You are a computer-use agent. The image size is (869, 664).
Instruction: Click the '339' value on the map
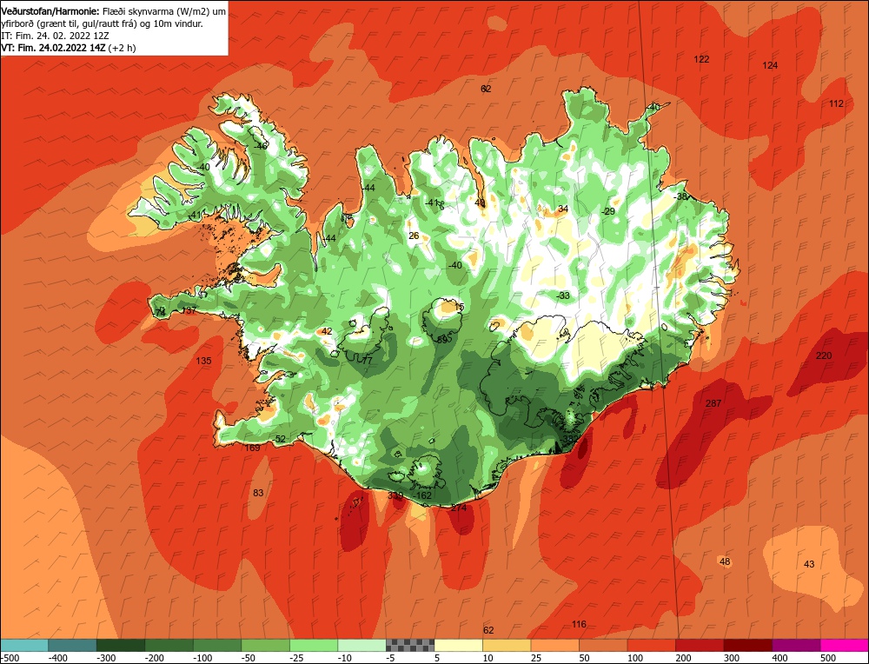(x=395, y=495)
